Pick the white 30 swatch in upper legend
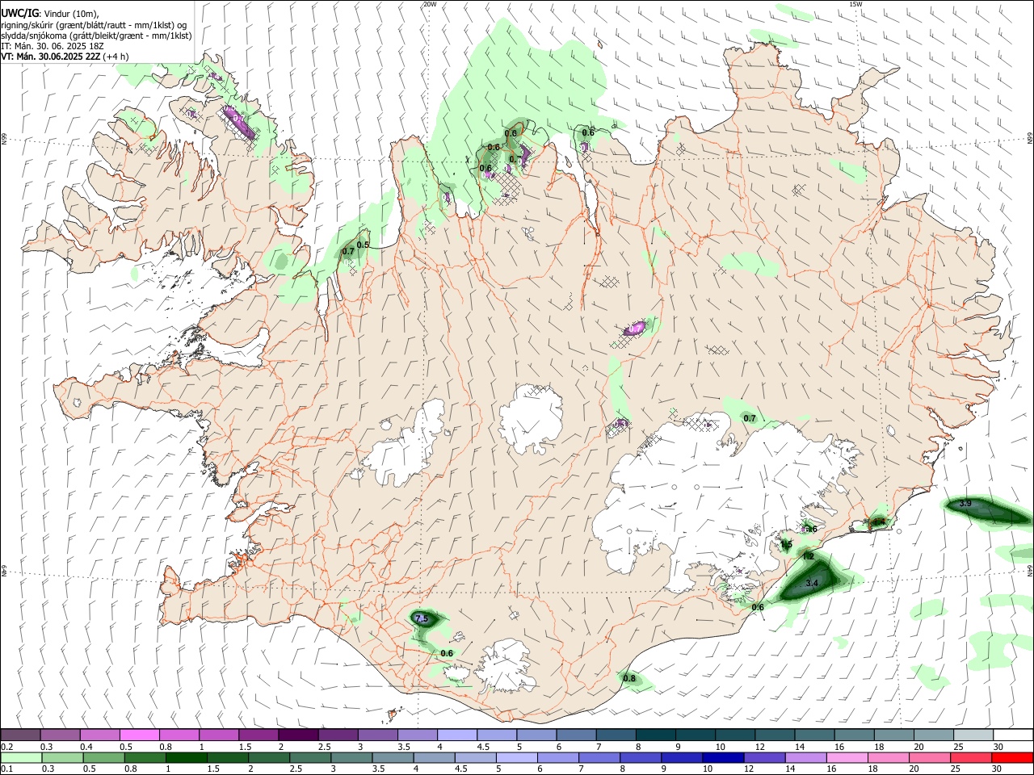The image size is (1034, 775). tap(1013, 735)
